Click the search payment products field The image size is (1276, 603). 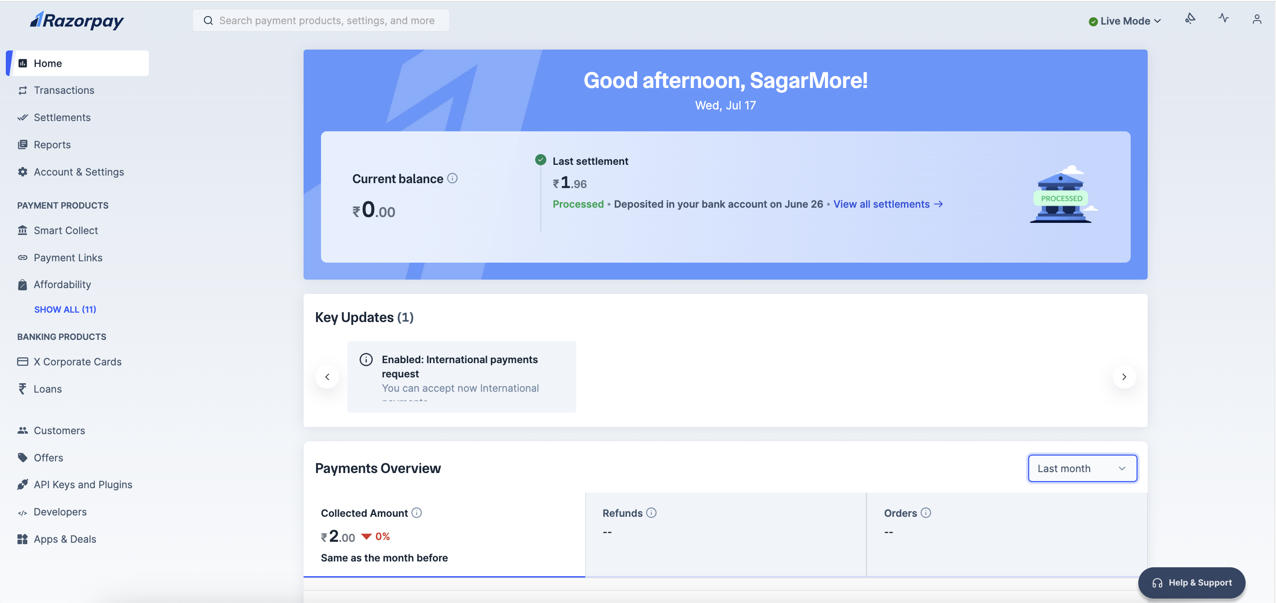point(321,20)
